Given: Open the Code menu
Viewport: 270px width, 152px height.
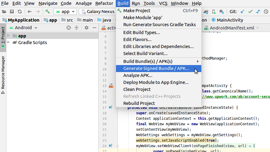Looking at the screenshot, I should pyautogui.click(x=66, y=3).
